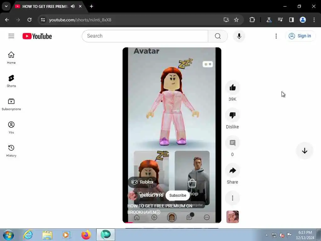The width and height of the screenshot is (321, 241).
Task: Open the @ellox7916 channel link
Action: tap(151, 195)
